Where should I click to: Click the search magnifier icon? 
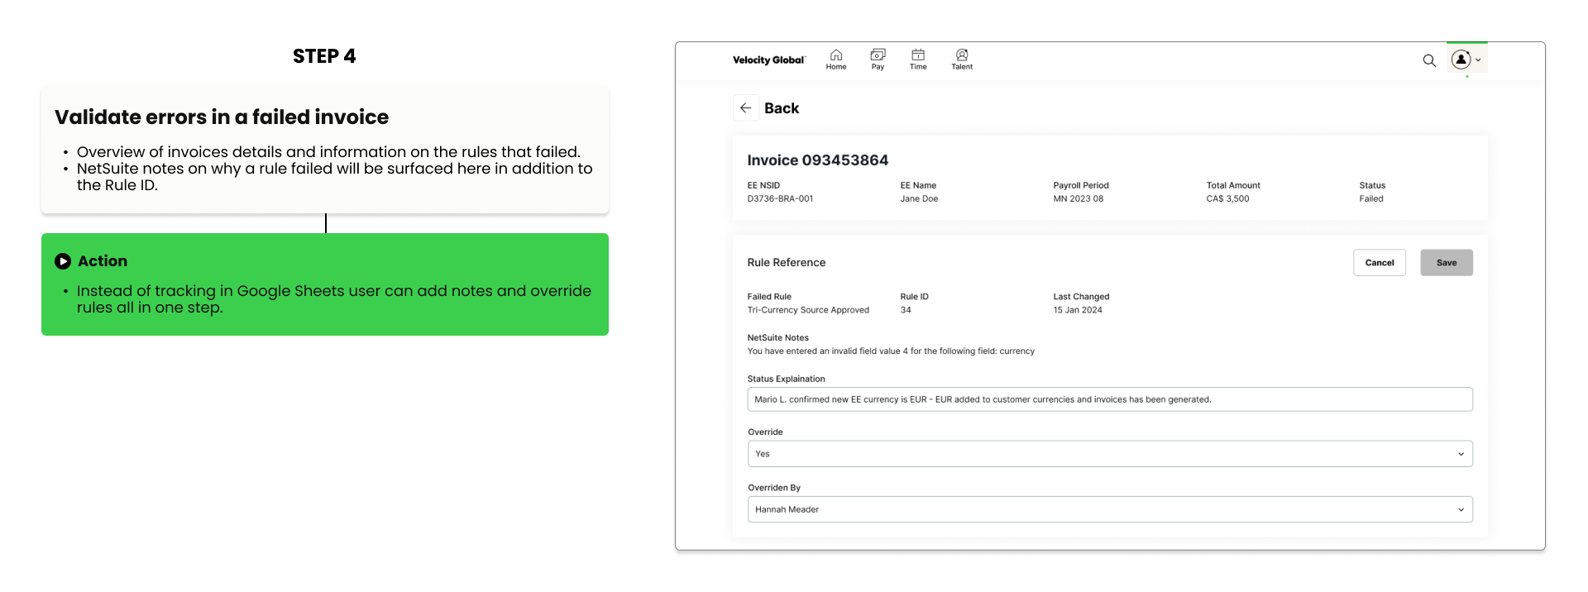(x=1429, y=60)
